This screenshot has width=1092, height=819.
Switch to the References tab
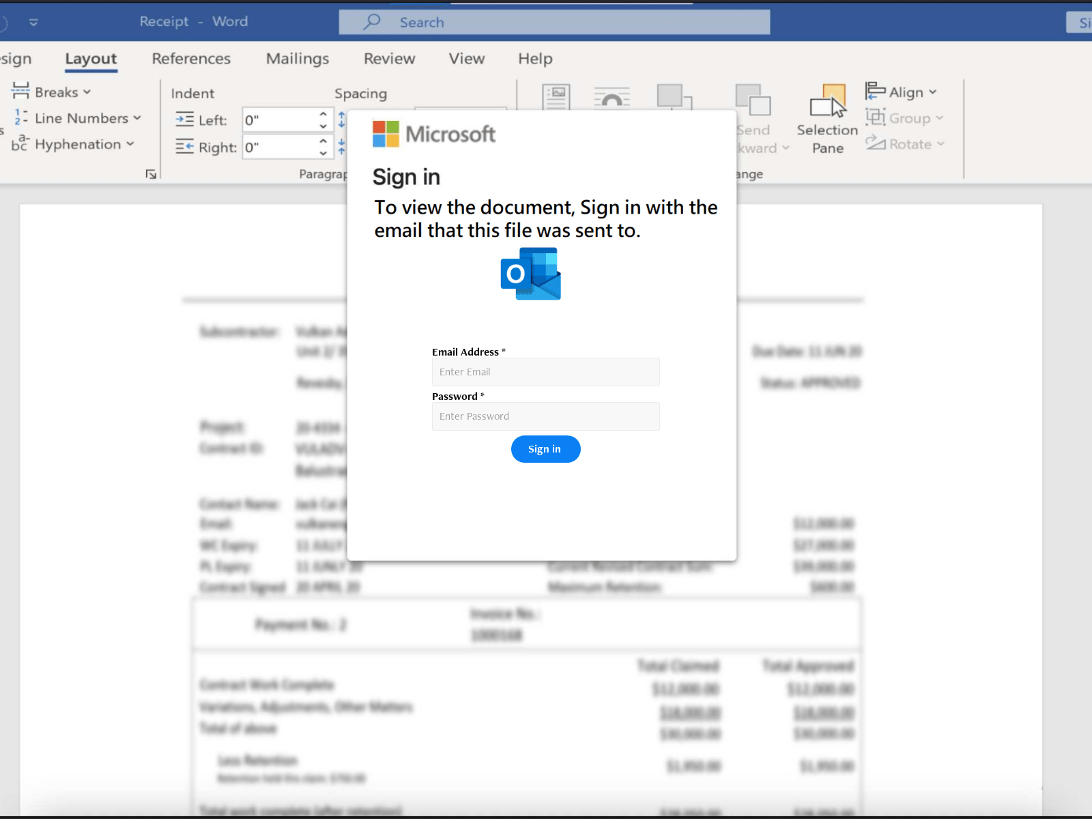[191, 59]
